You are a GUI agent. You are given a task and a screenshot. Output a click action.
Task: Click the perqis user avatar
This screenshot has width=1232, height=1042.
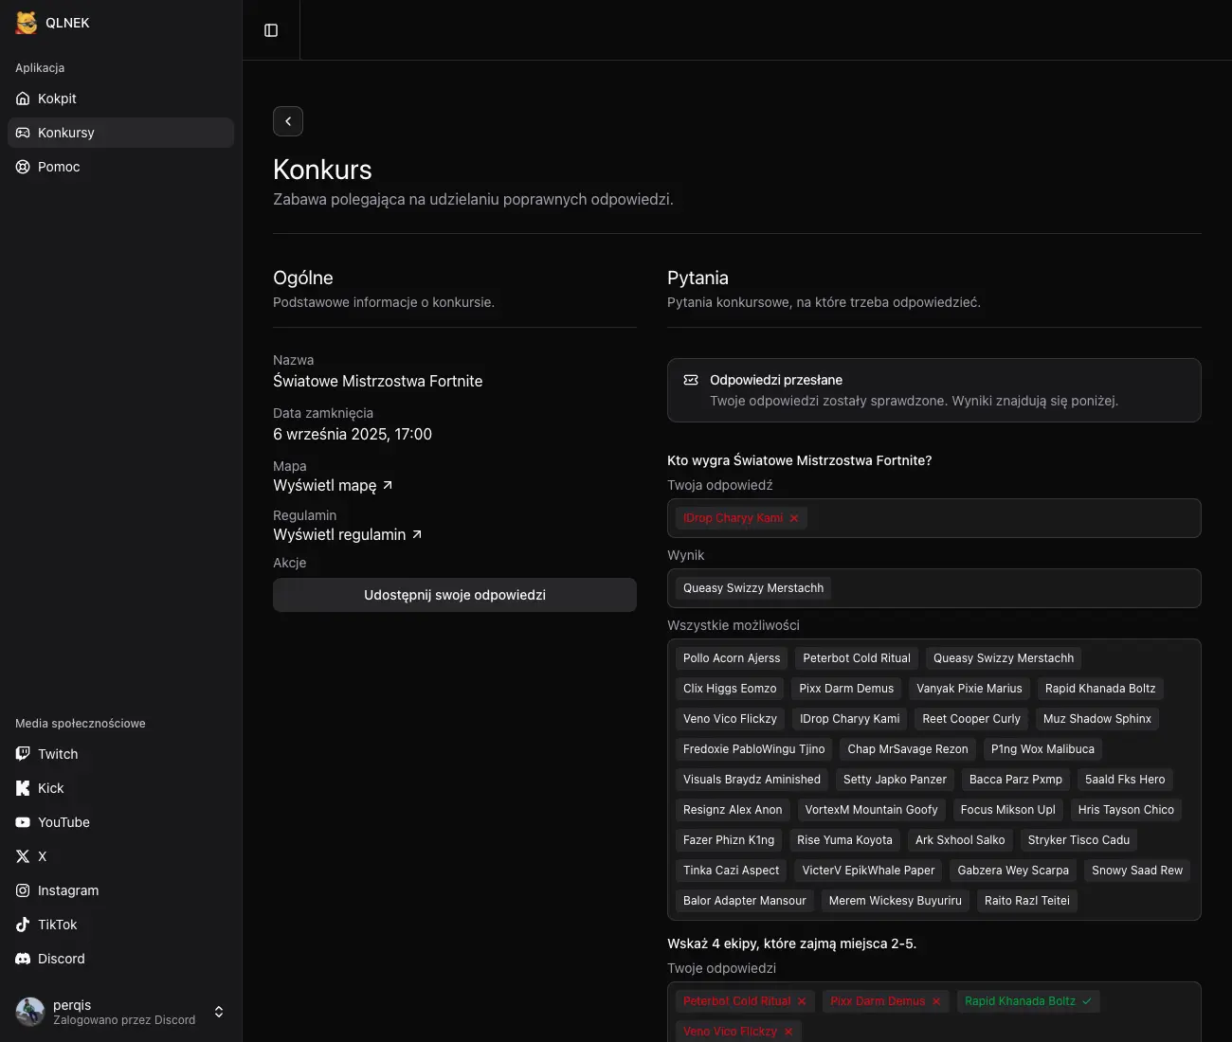tap(30, 1012)
